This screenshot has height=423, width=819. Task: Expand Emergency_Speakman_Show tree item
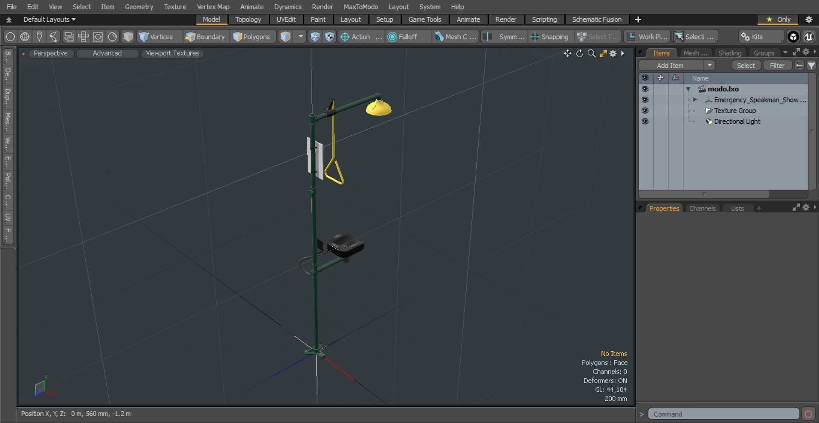pyautogui.click(x=695, y=99)
